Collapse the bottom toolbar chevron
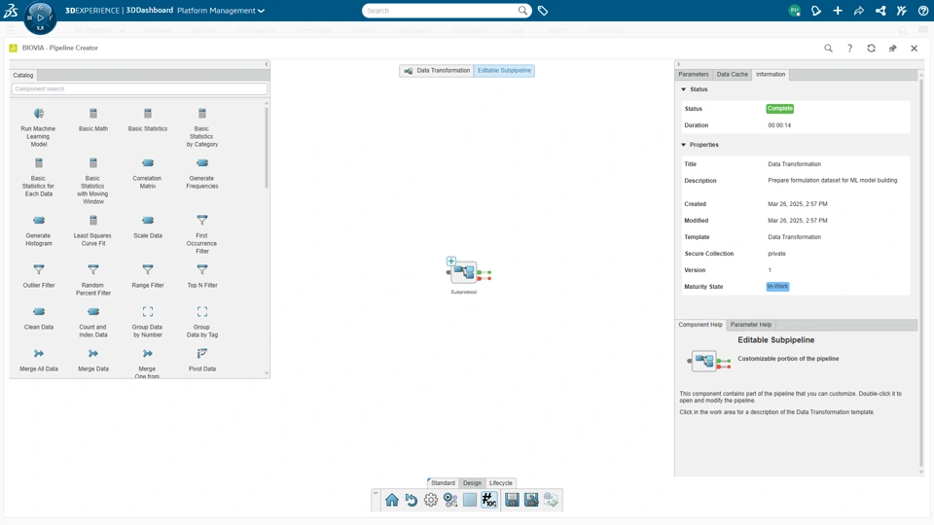 376,493
